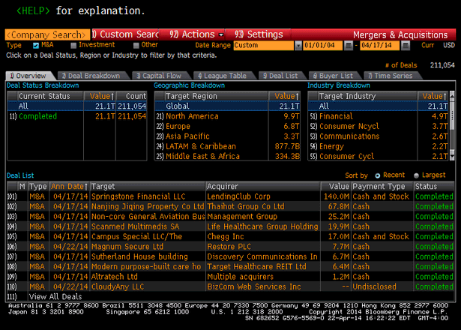Screen dimensions: 461x330
Task: Enable the Other type checkbox
Action: 136,45
